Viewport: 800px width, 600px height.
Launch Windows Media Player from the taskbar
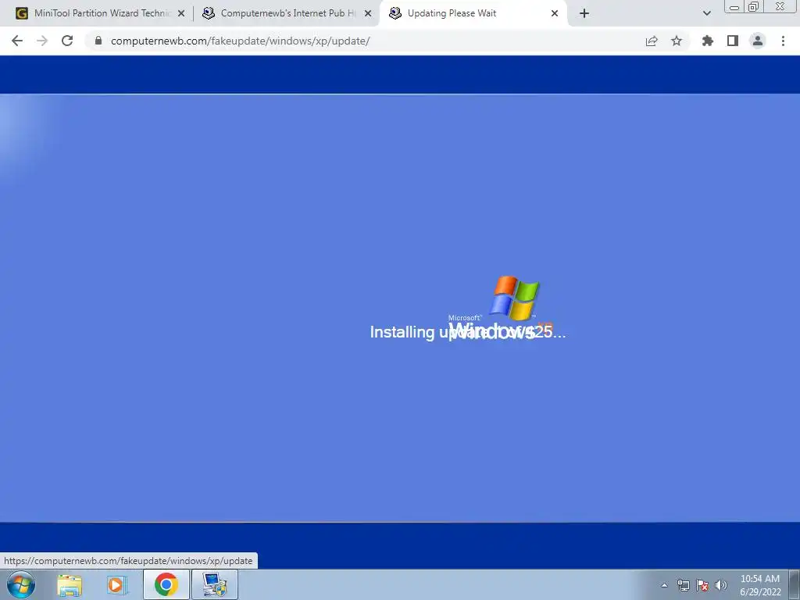click(117, 584)
